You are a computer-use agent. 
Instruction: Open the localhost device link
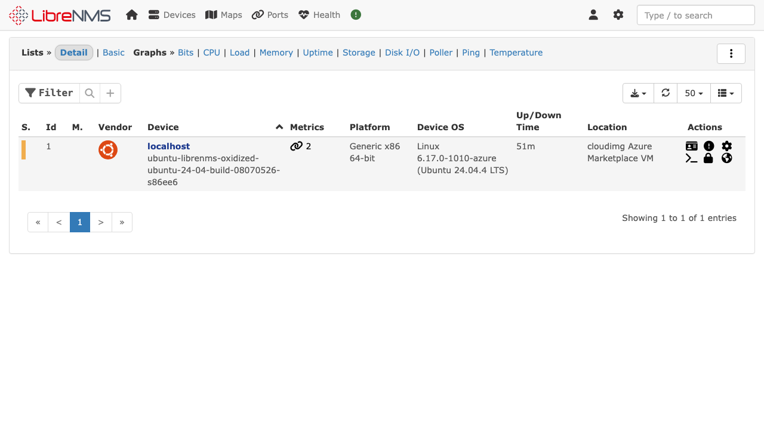[x=169, y=146]
